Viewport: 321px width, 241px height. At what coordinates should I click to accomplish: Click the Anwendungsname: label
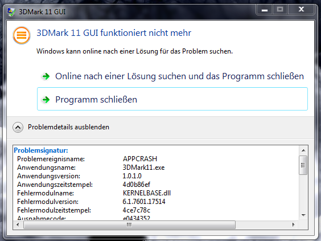point(46,168)
